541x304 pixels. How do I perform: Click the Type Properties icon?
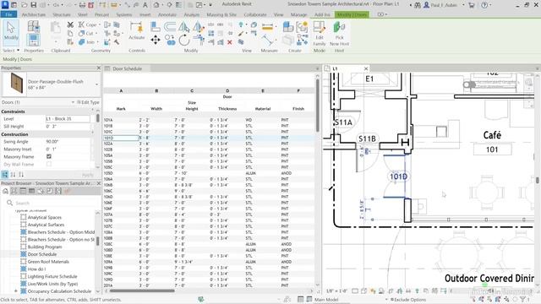34,26
